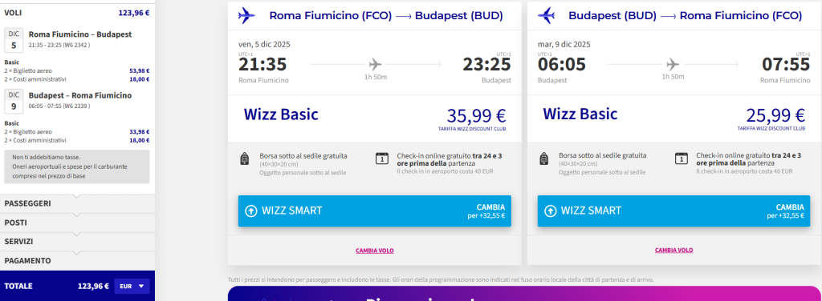Click the upgrade arrow icon on the return WIZZ SMART button

click(551, 211)
